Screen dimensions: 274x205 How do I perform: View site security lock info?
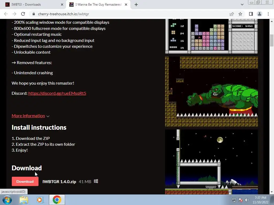34,14
